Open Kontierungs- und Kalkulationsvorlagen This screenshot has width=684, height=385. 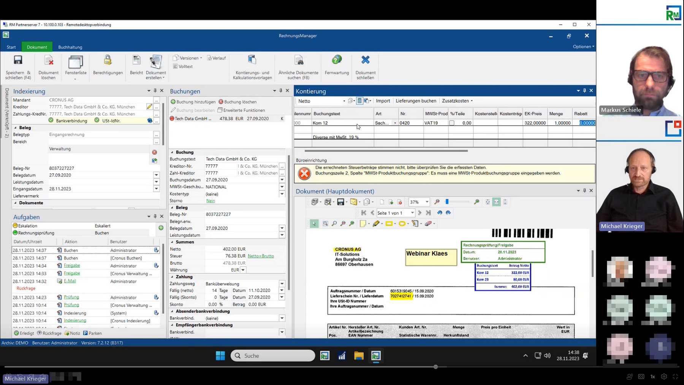click(252, 60)
